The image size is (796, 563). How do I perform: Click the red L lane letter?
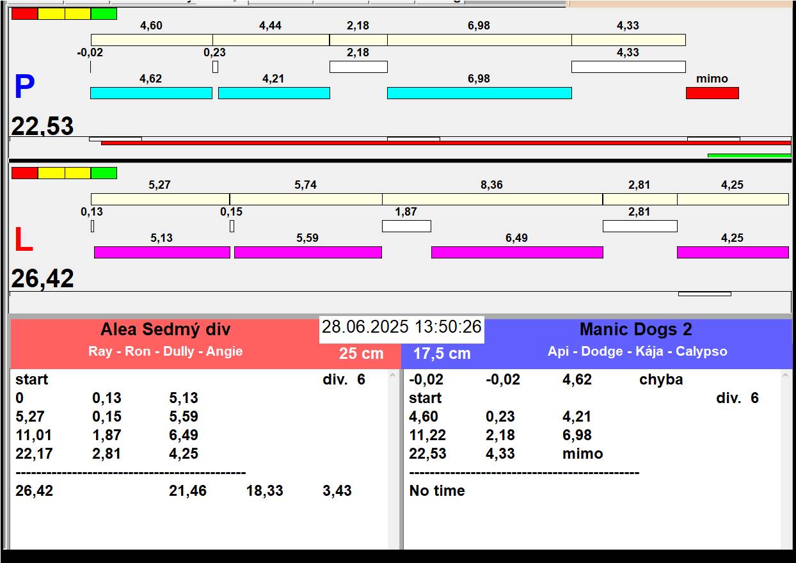pos(24,241)
